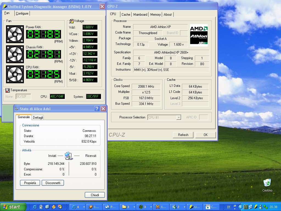Click the Voltage section multimeter icon
This screenshot has height=211, width=281.
click(71, 21)
